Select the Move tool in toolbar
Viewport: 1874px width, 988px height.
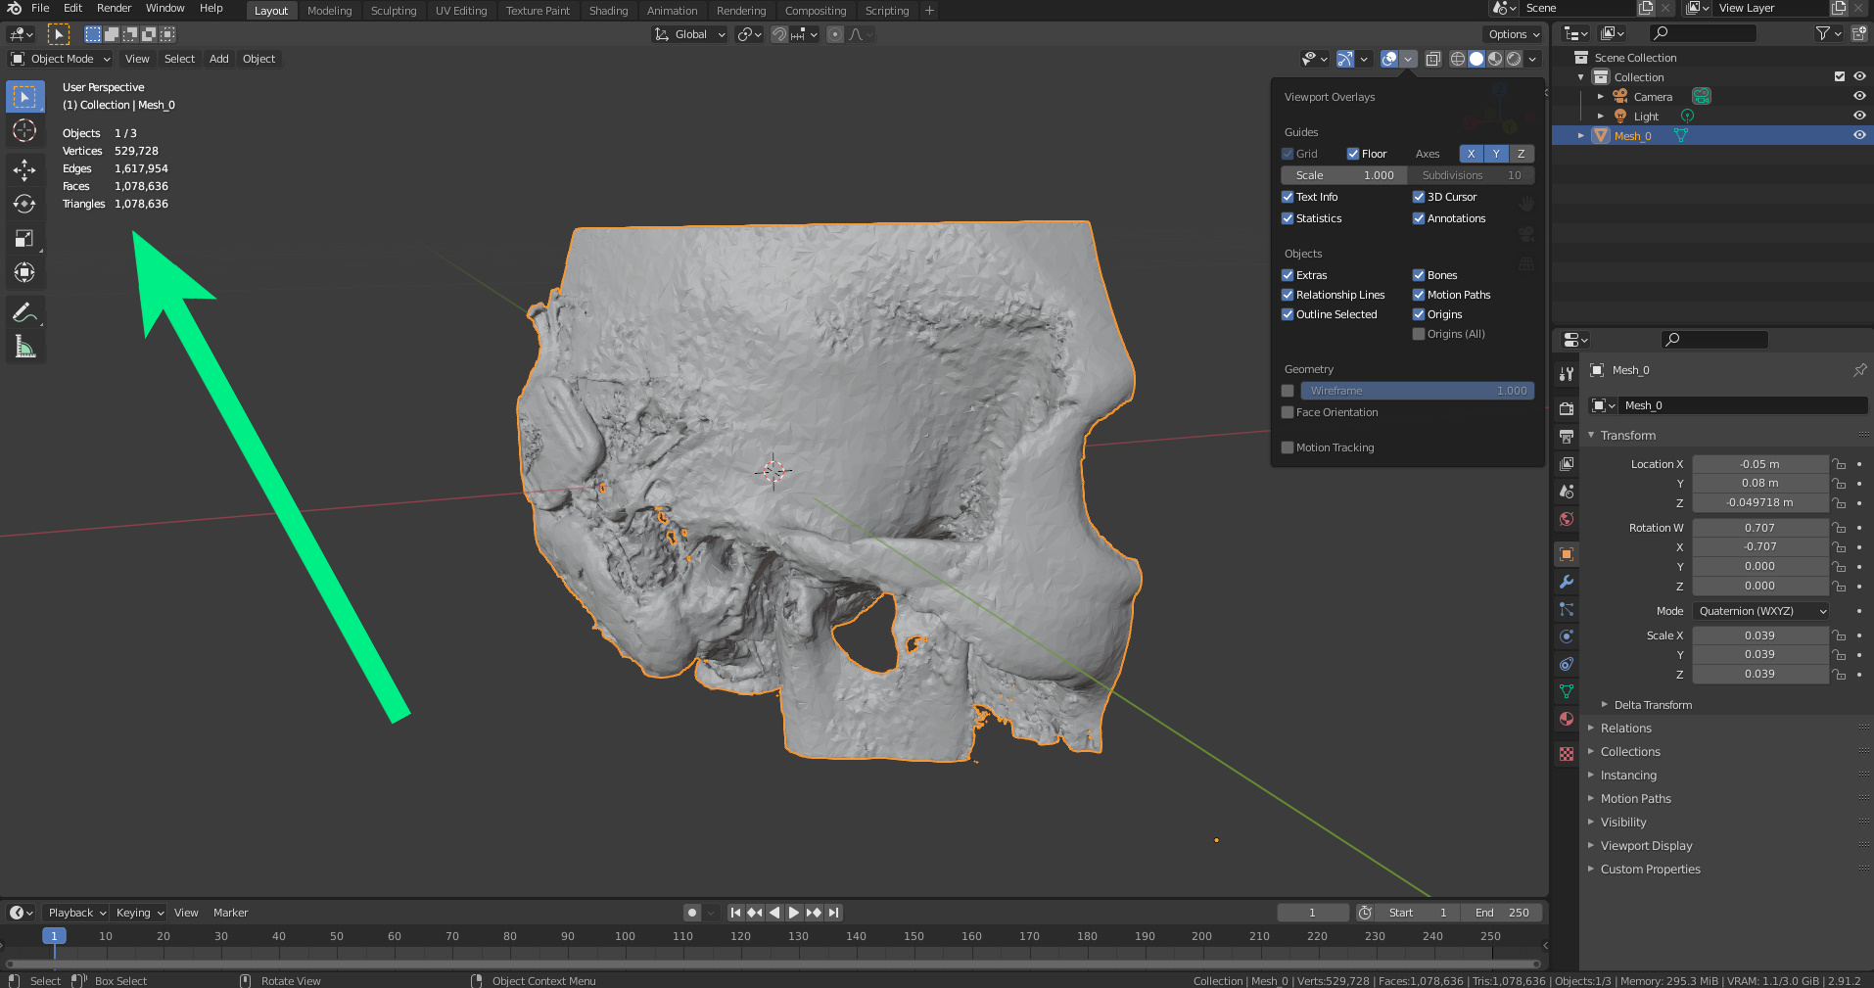[x=24, y=170]
